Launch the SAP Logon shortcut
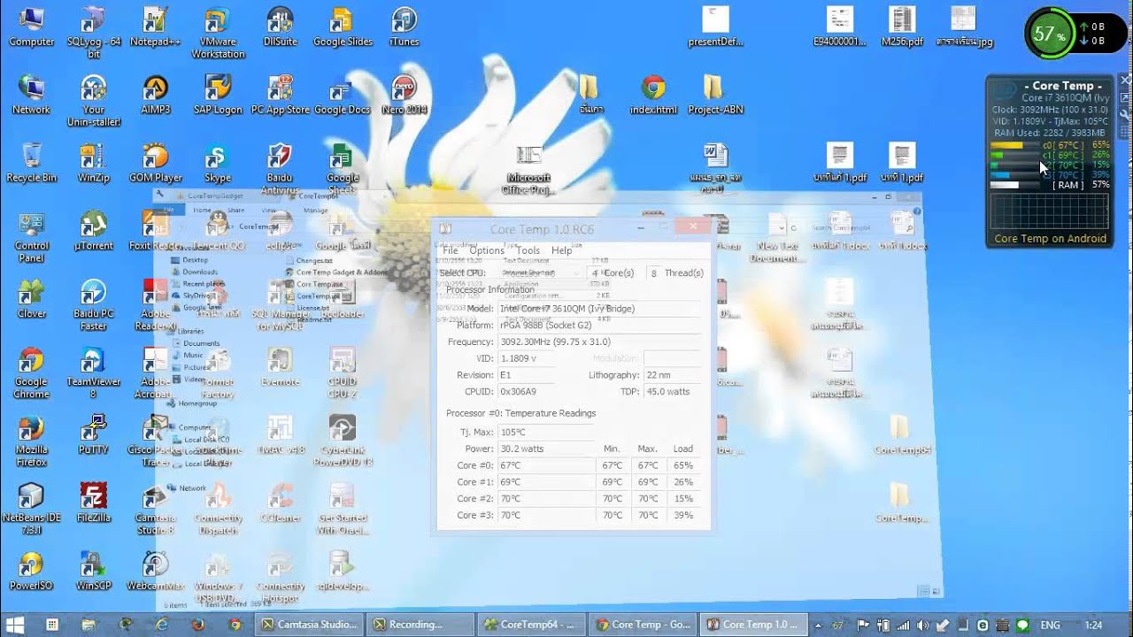This screenshot has height=637, width=1133. [218, 95]
